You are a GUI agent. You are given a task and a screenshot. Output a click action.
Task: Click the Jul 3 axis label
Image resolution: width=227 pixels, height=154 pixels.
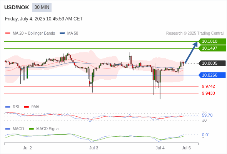(x=93, y=148)
